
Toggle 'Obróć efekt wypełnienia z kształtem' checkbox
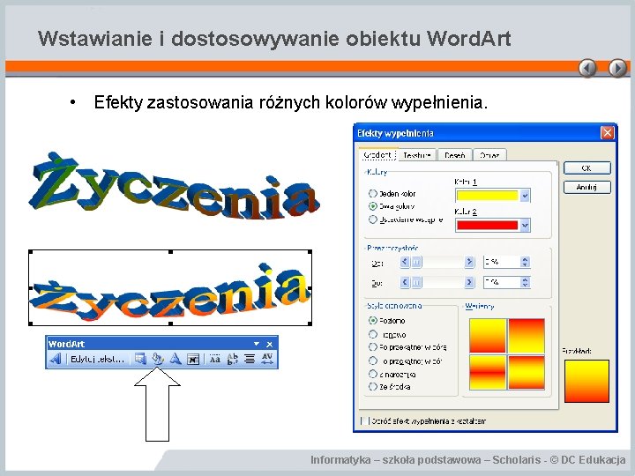365,421
